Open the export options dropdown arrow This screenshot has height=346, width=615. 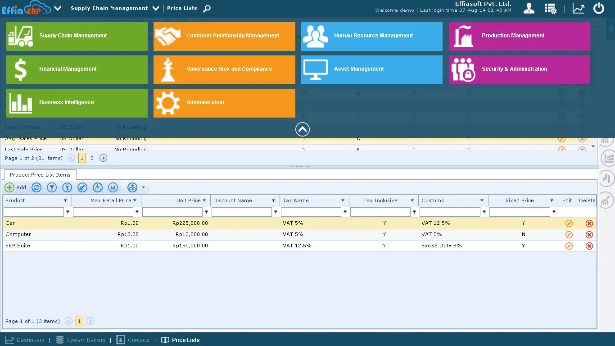[x=143, y=187]
